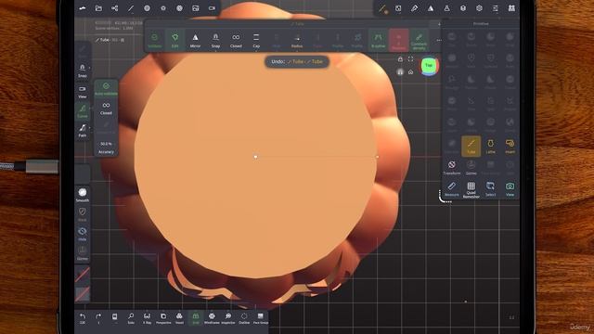Image resolution: width=594 pixels, height=334 pixels.
Task: Toggle X-Ray mode
Action: pyautogui.click(x=147, y=318)
